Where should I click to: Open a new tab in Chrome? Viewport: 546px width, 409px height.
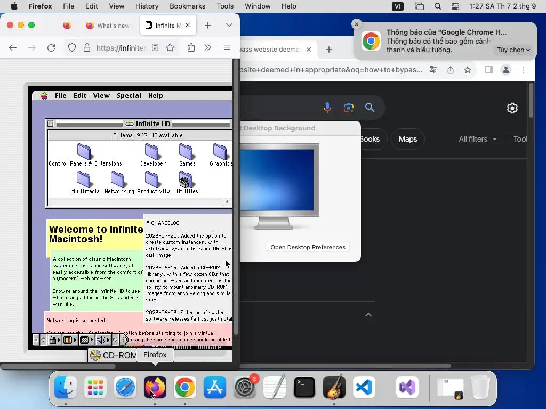point(328,50)
